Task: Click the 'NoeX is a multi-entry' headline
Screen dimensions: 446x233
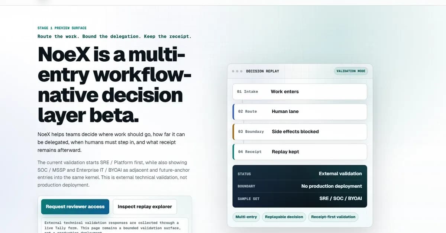Action: coord(114,85)
